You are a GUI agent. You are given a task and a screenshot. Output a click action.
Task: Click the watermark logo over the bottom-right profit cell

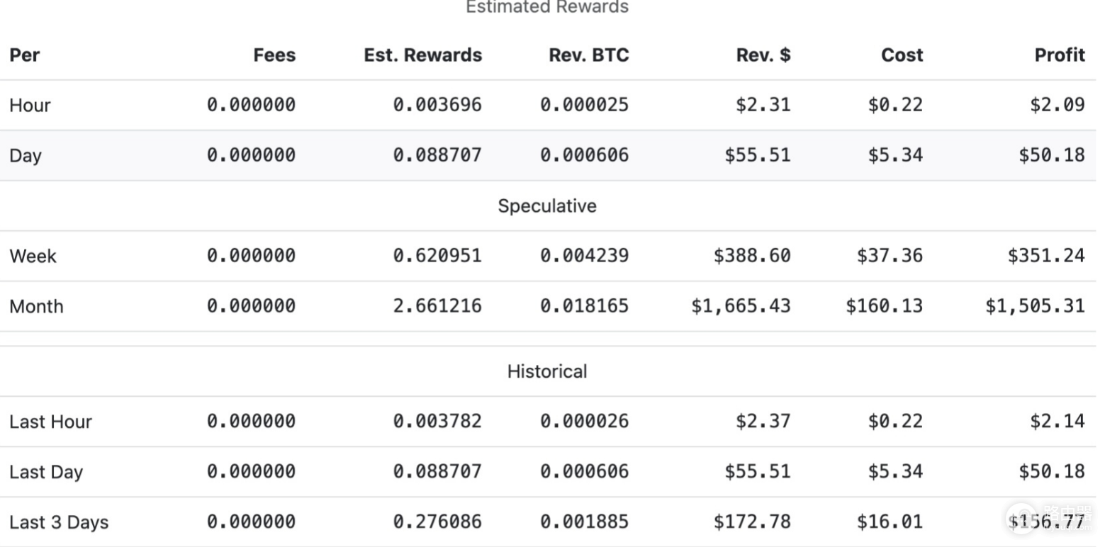(1050, 518)
